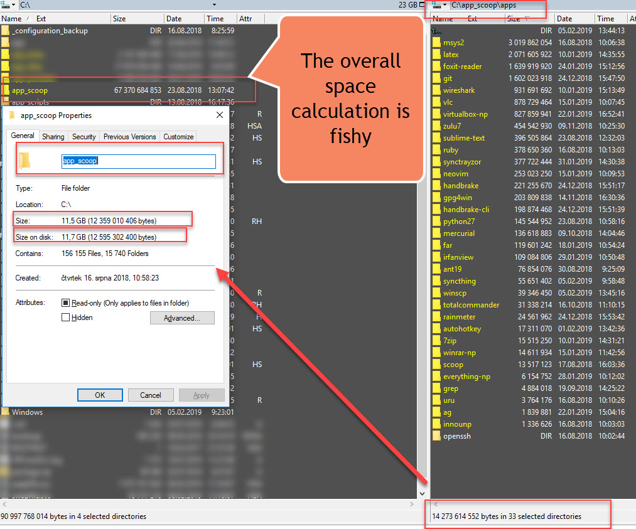This screenshot has width=636, height=529.
Task: Select the wireshark folder icon
Action: point(437,90)
